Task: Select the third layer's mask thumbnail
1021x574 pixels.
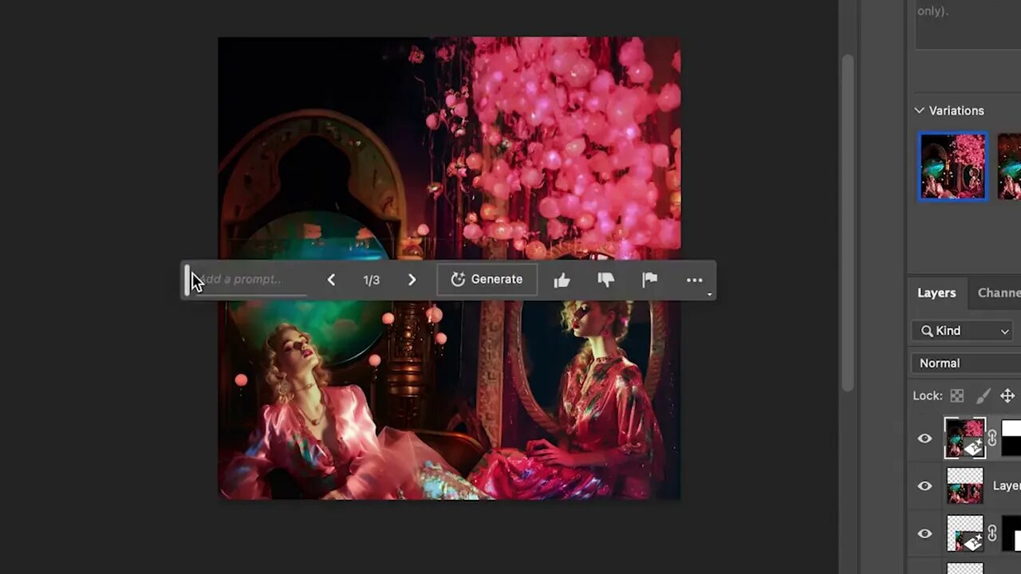Action: (1011, 533)
